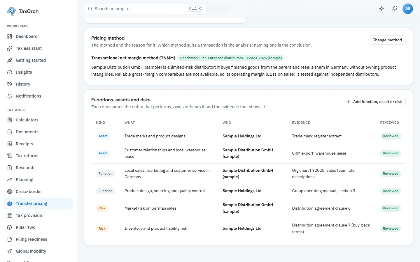The height and width of the screenshot is (262, 420).
Task: Click the Tax assistant sparkle icon
Action: 10,48
